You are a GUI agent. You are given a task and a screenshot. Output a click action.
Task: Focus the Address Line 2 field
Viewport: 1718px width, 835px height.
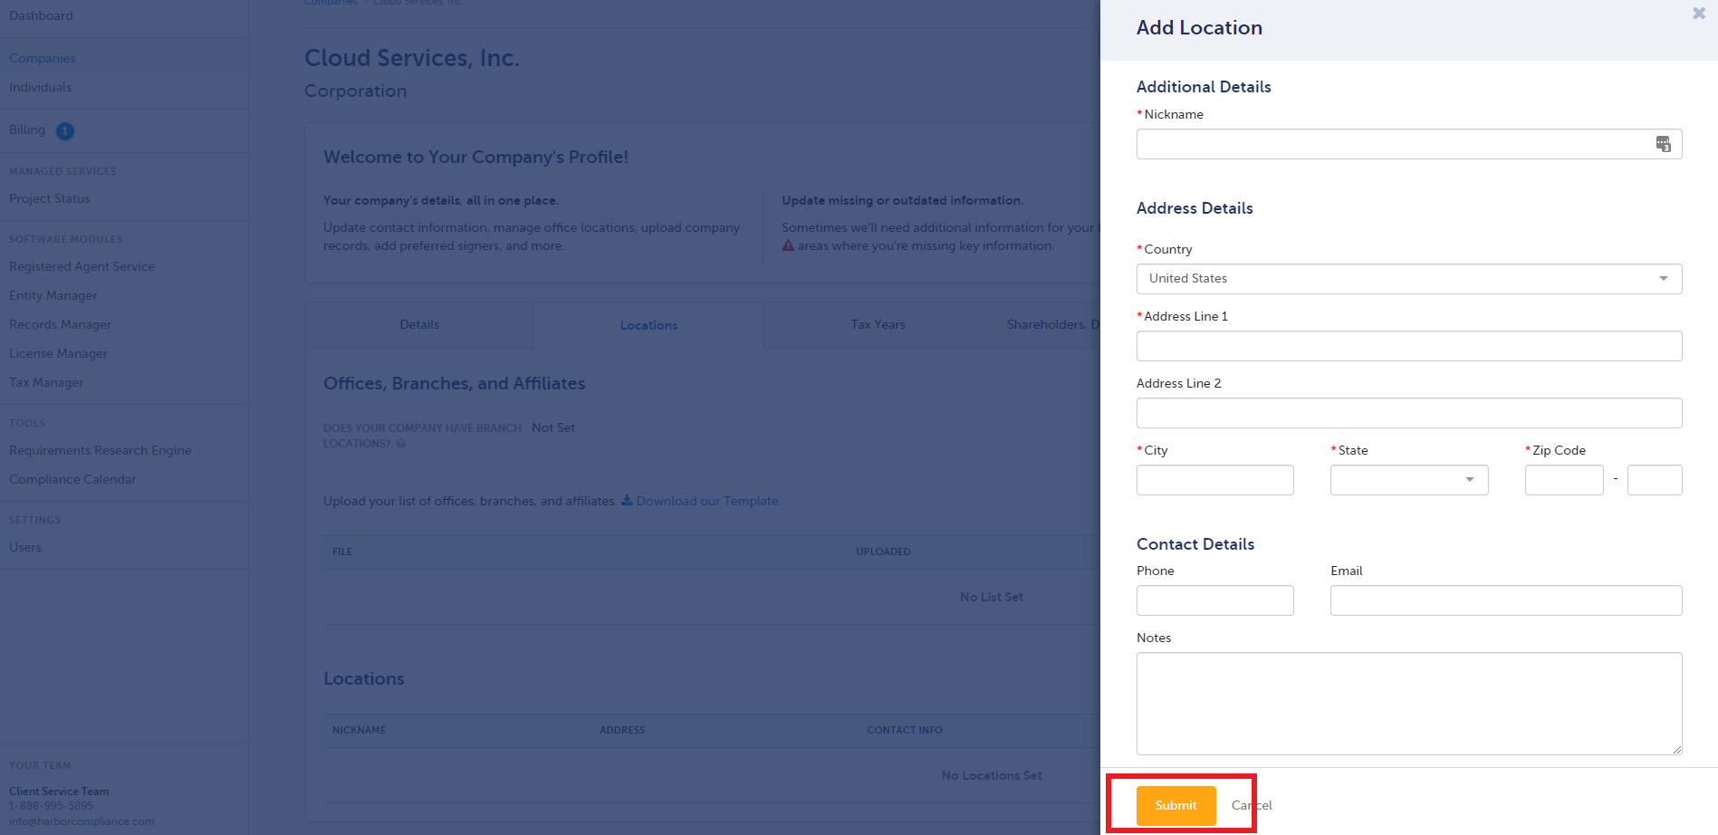pyautogui.click(x=1409, y=413)
